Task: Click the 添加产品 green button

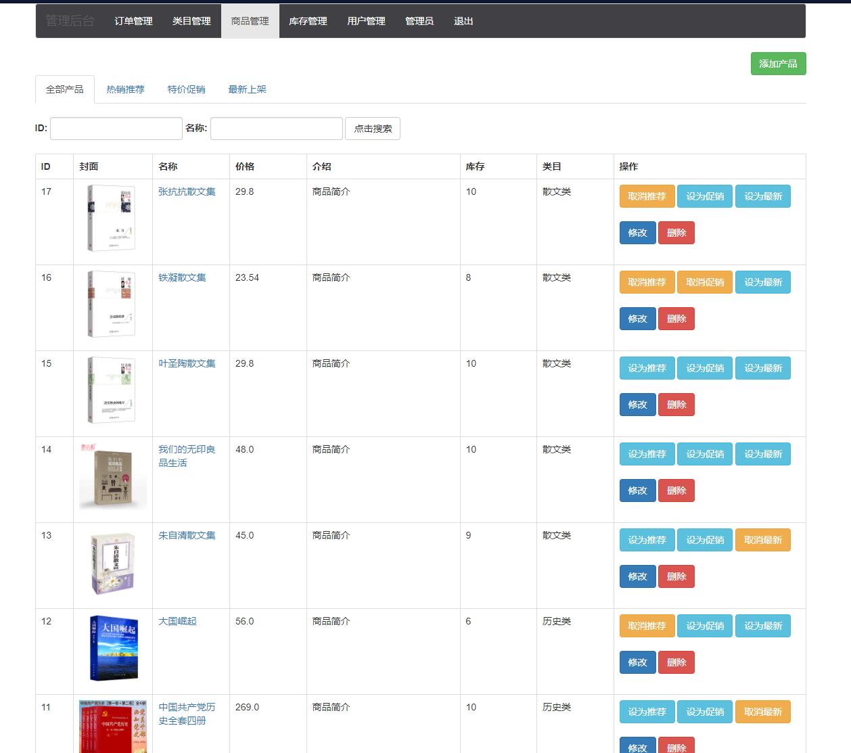Action: click(778, 63)
